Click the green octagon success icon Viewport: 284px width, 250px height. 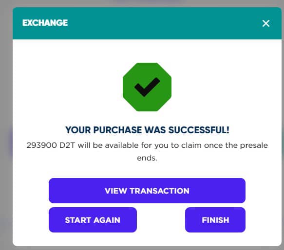click(147, 87)
